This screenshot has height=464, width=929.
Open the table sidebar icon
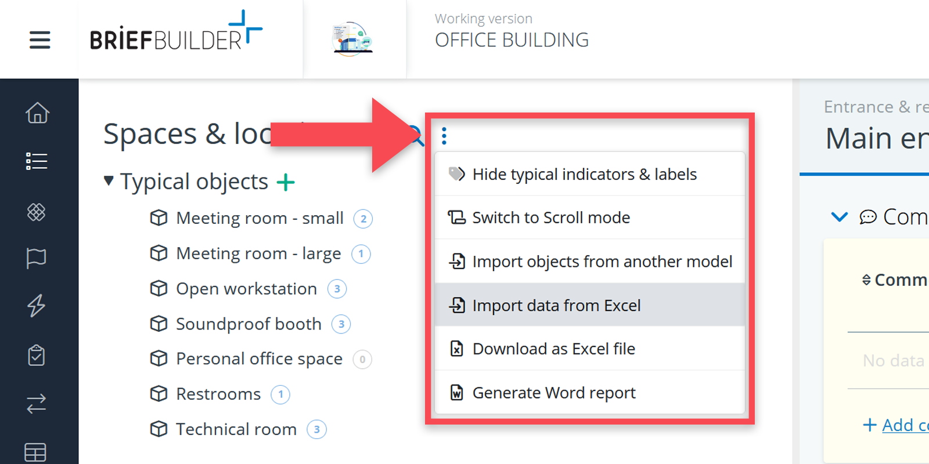[35, 452]
